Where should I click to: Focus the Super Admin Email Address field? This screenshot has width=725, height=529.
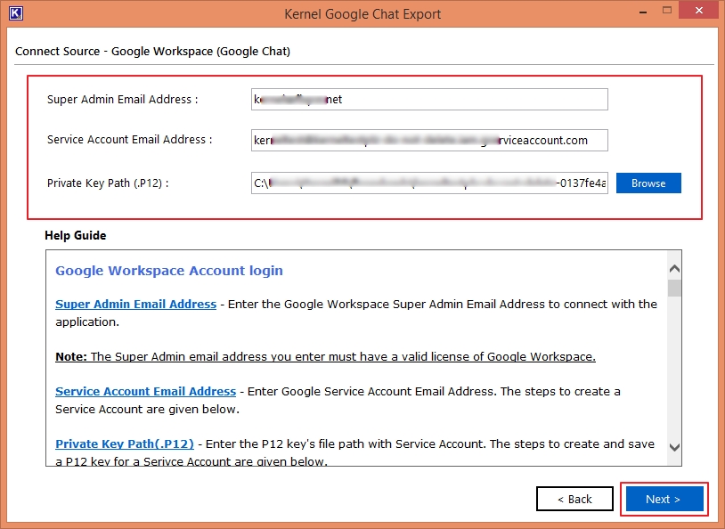pos(429,100)
